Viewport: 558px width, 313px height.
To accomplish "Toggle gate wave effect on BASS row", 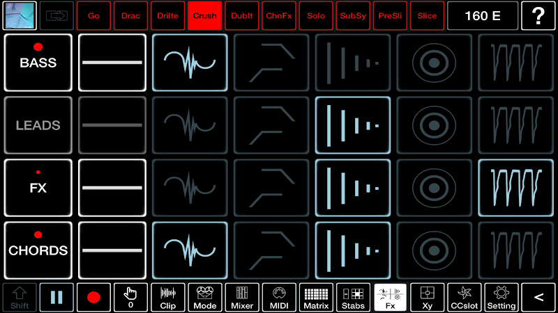I will [x=515, y=63].
